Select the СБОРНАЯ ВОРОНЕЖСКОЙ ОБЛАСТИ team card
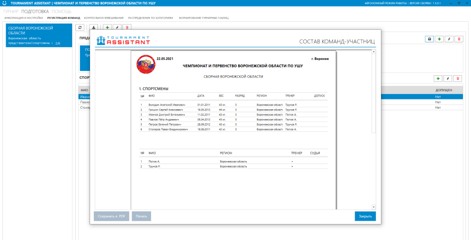The width and height of the screenshot is (471, 240). click(39, 35)
